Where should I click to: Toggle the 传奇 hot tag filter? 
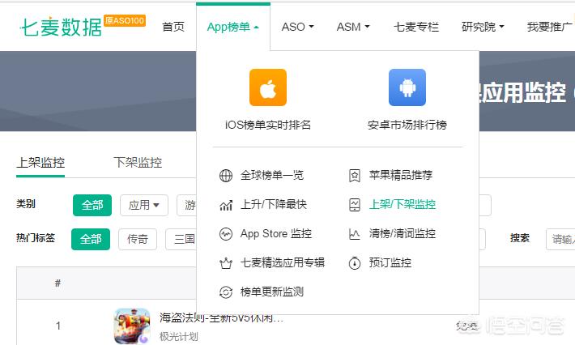tap(138, 239)
